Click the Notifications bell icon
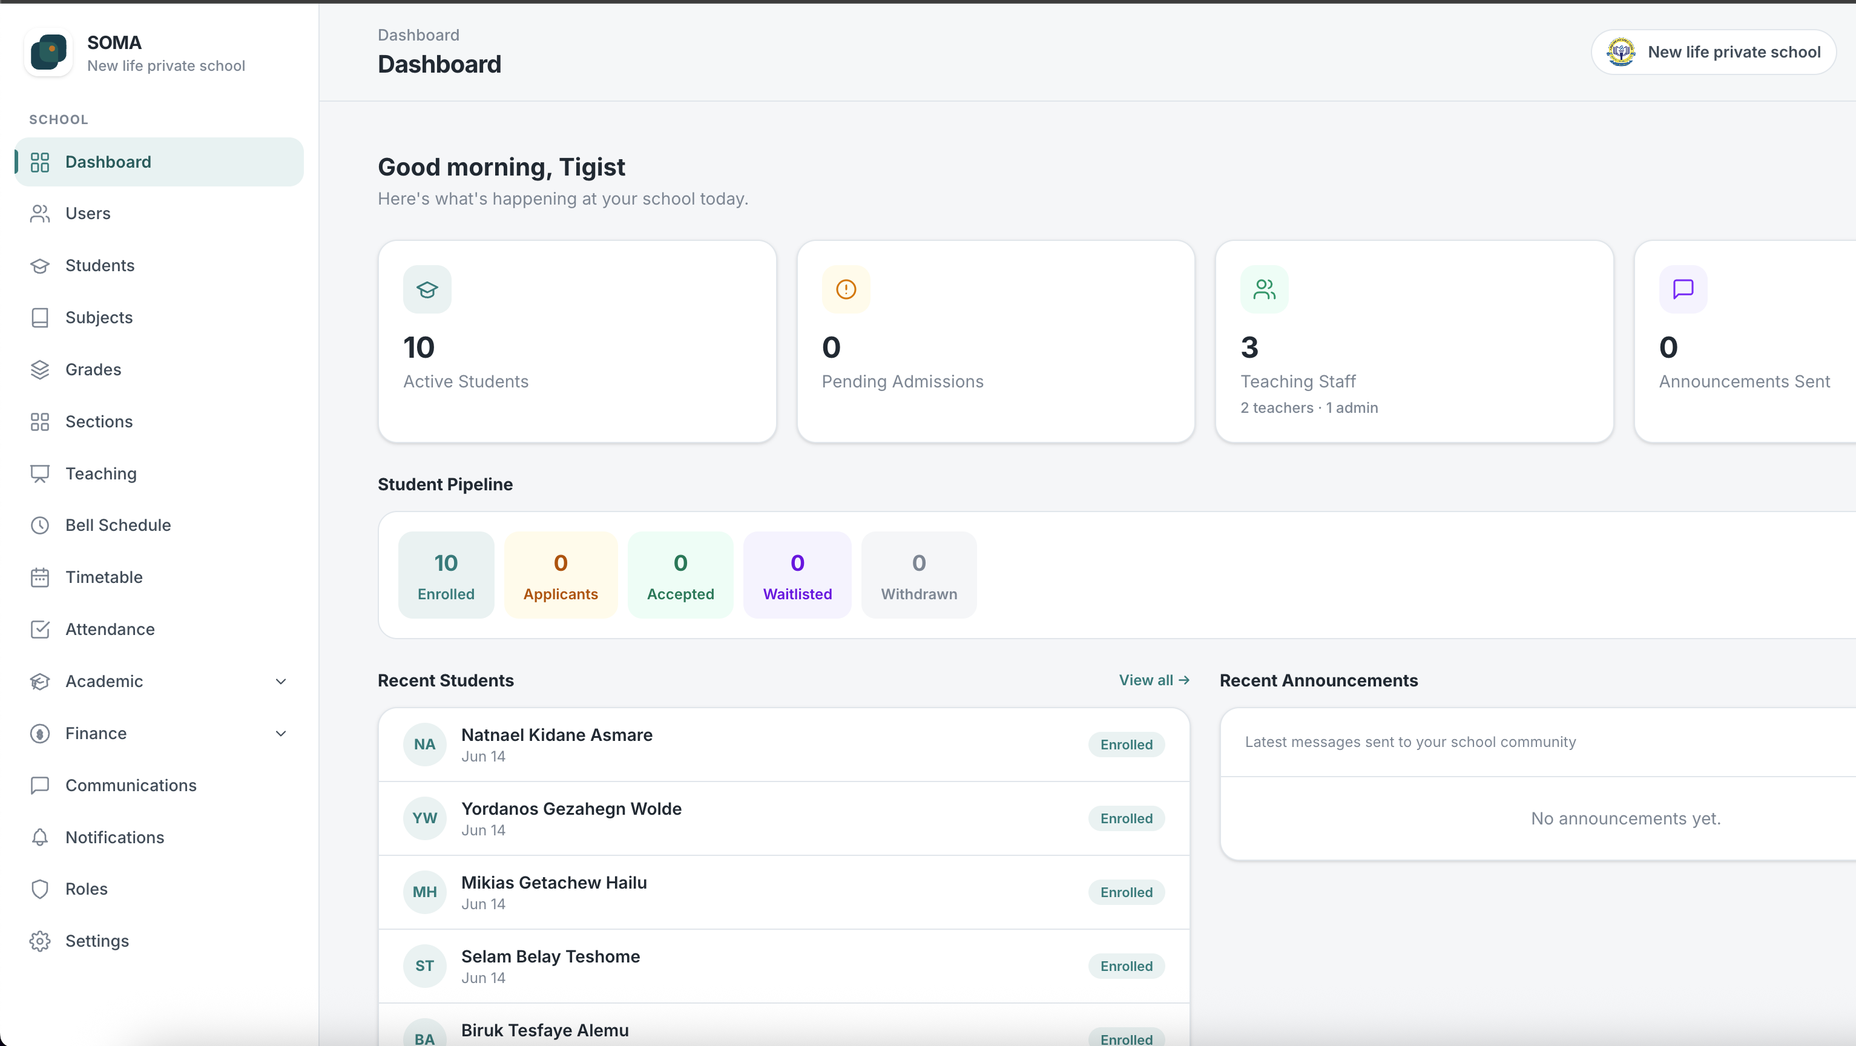The width and height of the screenshot is (1856, 1046). [x=39, y=837]
